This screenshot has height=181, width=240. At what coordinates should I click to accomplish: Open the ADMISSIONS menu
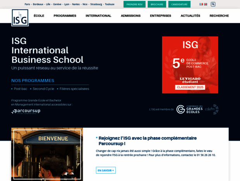pos(131,16)
